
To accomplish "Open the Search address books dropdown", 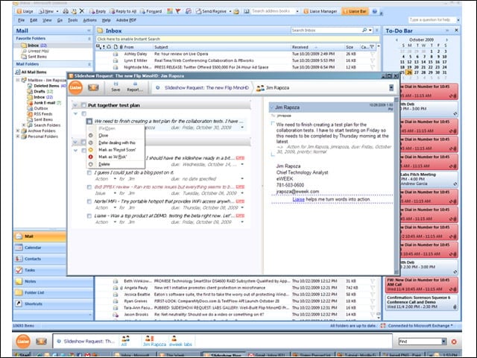I will point(297,11).
